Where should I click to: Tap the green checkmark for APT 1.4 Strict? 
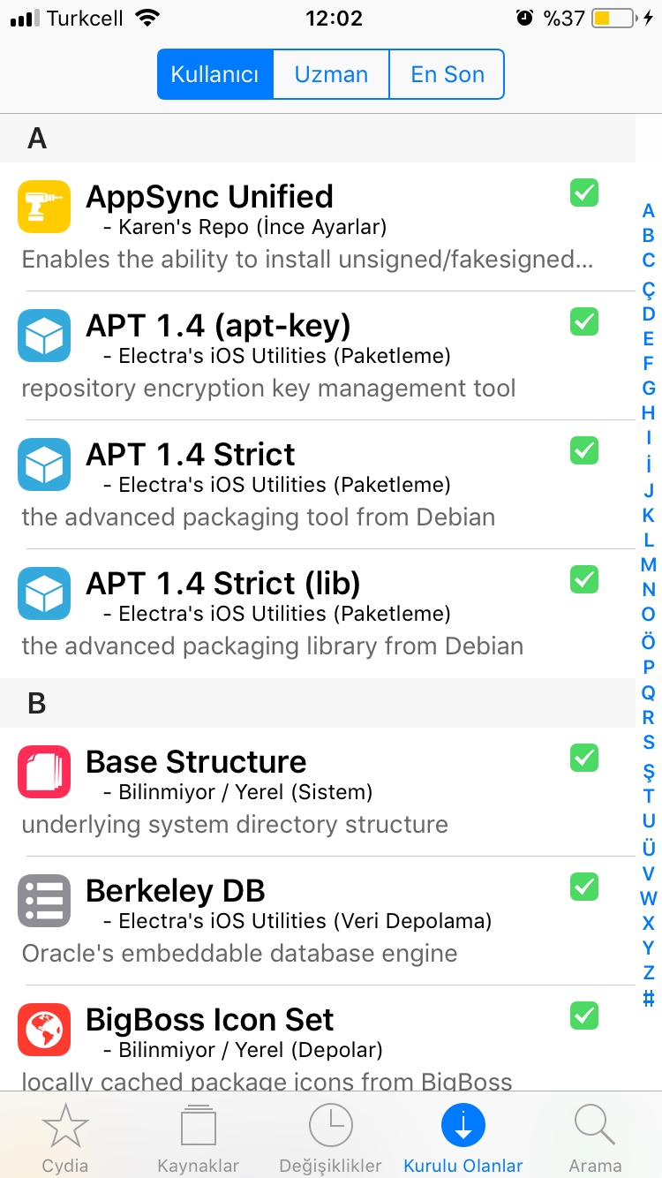point(584,450)
